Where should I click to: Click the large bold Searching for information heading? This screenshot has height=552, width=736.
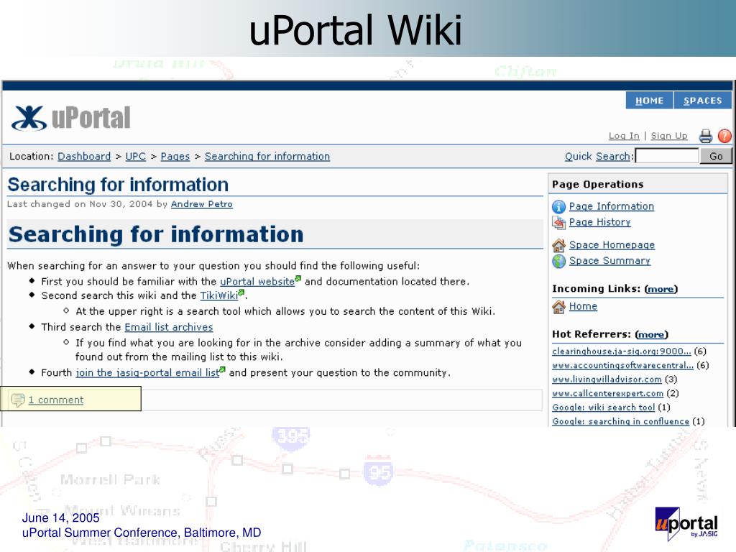[156, 234]
